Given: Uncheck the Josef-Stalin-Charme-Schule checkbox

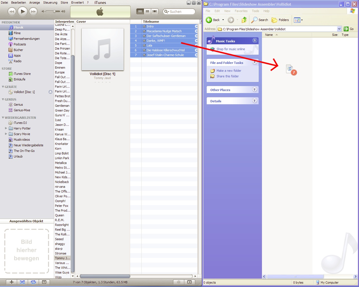Looking at the screenshot, I should [x=144, y=55].
